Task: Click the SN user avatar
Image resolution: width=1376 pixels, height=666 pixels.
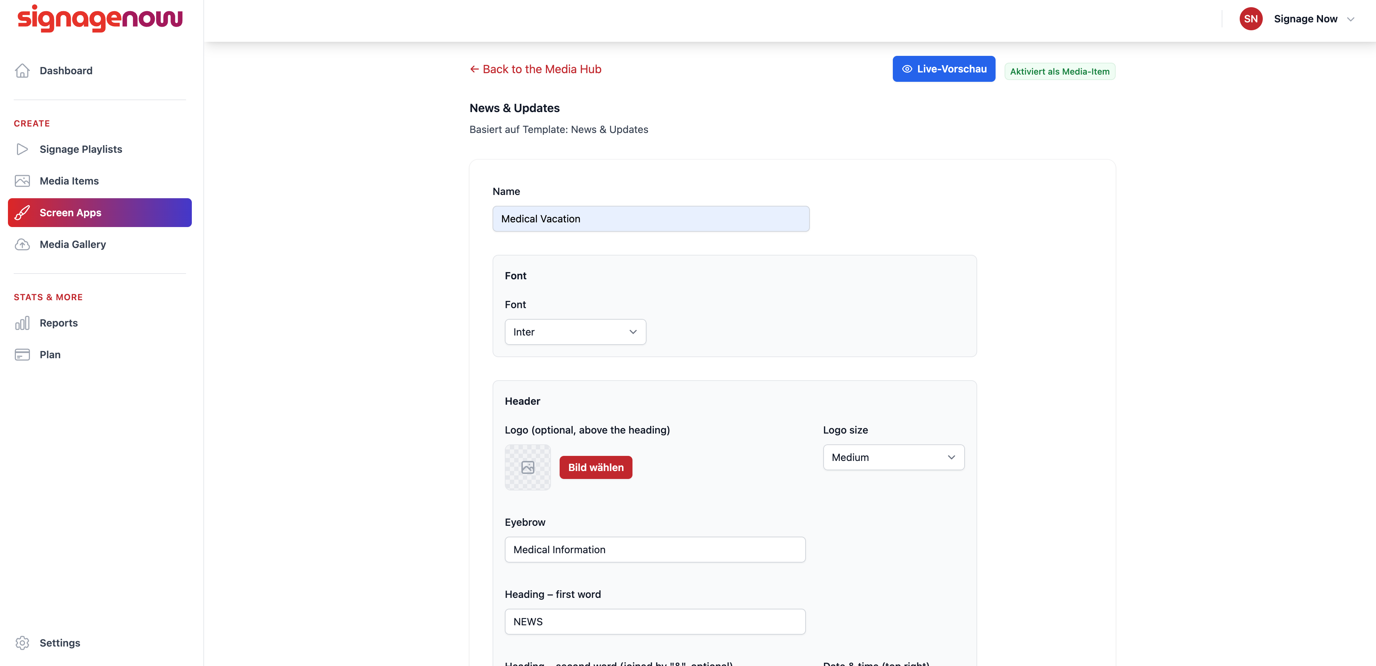Action: click(1251, 19)
